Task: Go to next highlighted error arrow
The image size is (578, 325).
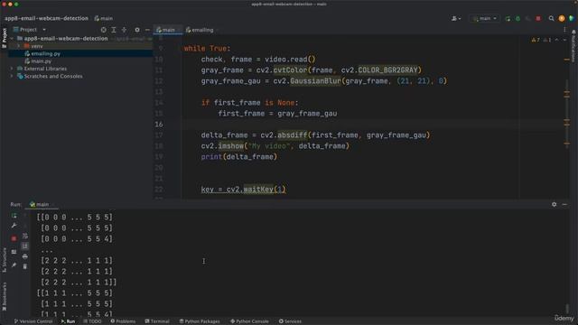Action: pos(564,40)
